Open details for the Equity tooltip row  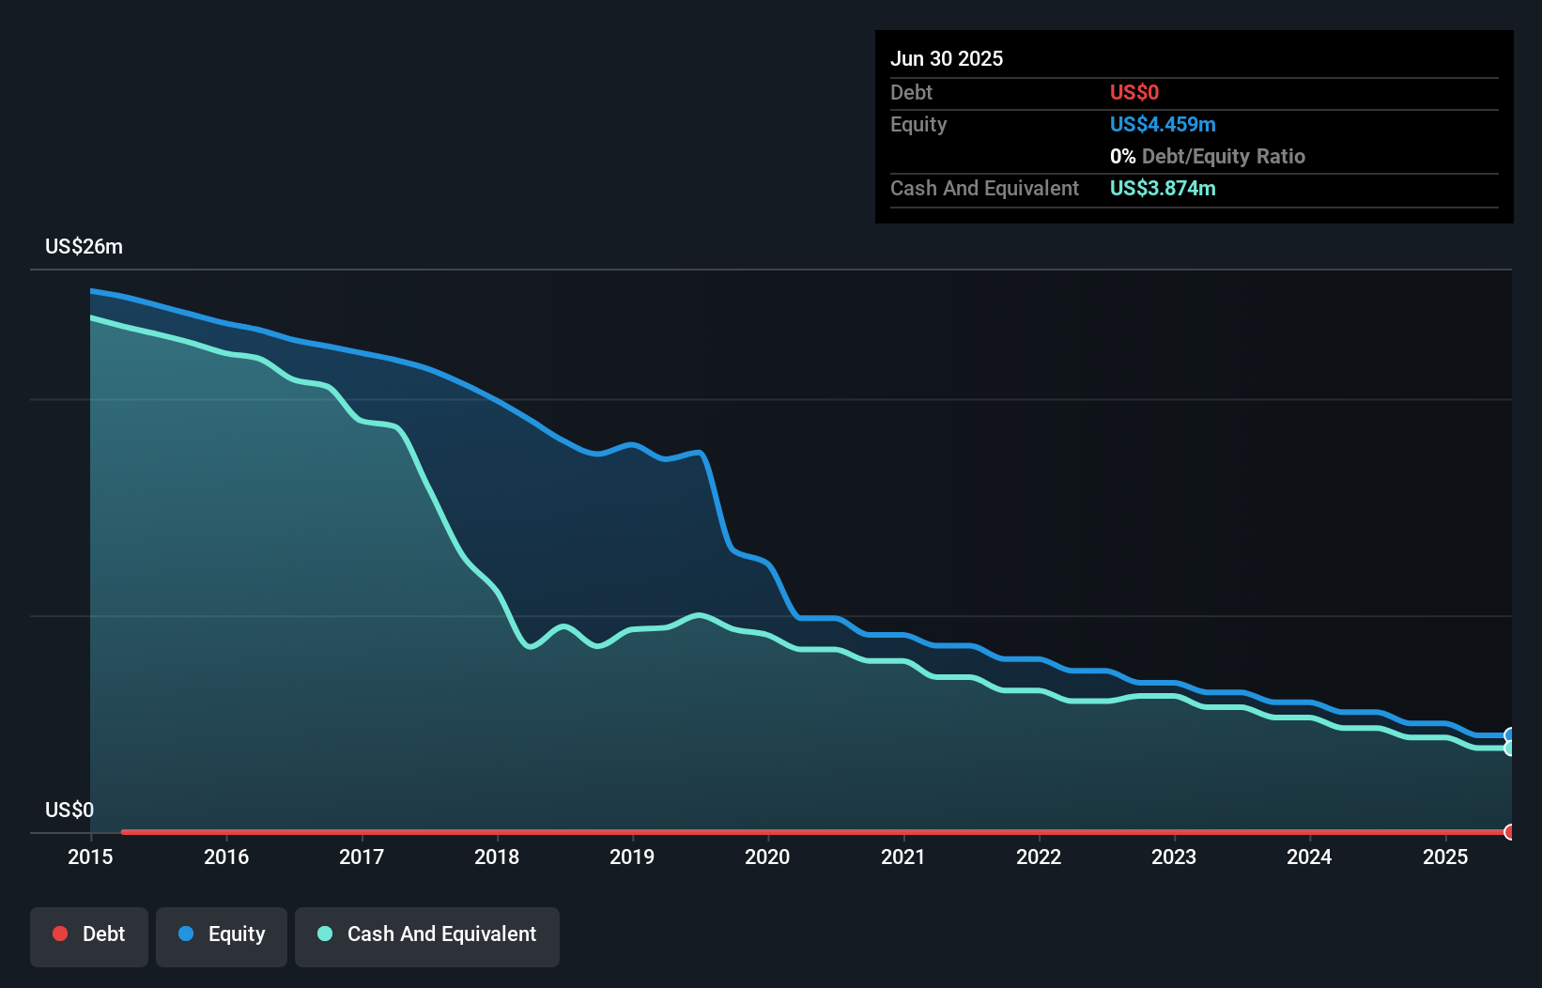point(917,124)
